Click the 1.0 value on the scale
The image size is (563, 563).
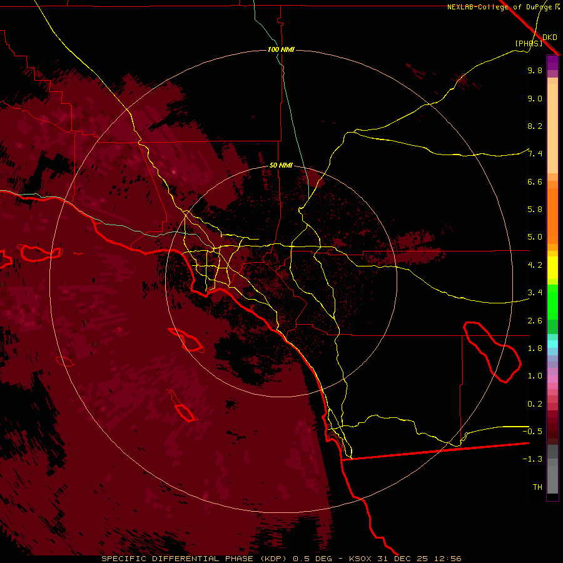coord(535,376)
